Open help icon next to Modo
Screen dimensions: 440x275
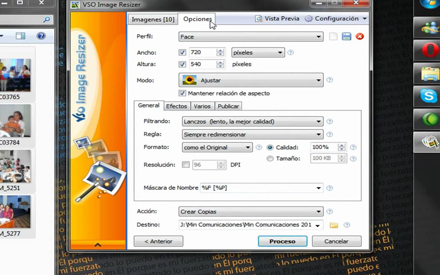coord(330,80)
